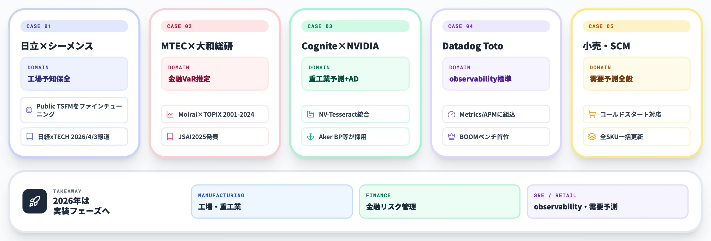711x241 pixels.
Task: Select the CASE 02 badge
Action: (215, 26)
